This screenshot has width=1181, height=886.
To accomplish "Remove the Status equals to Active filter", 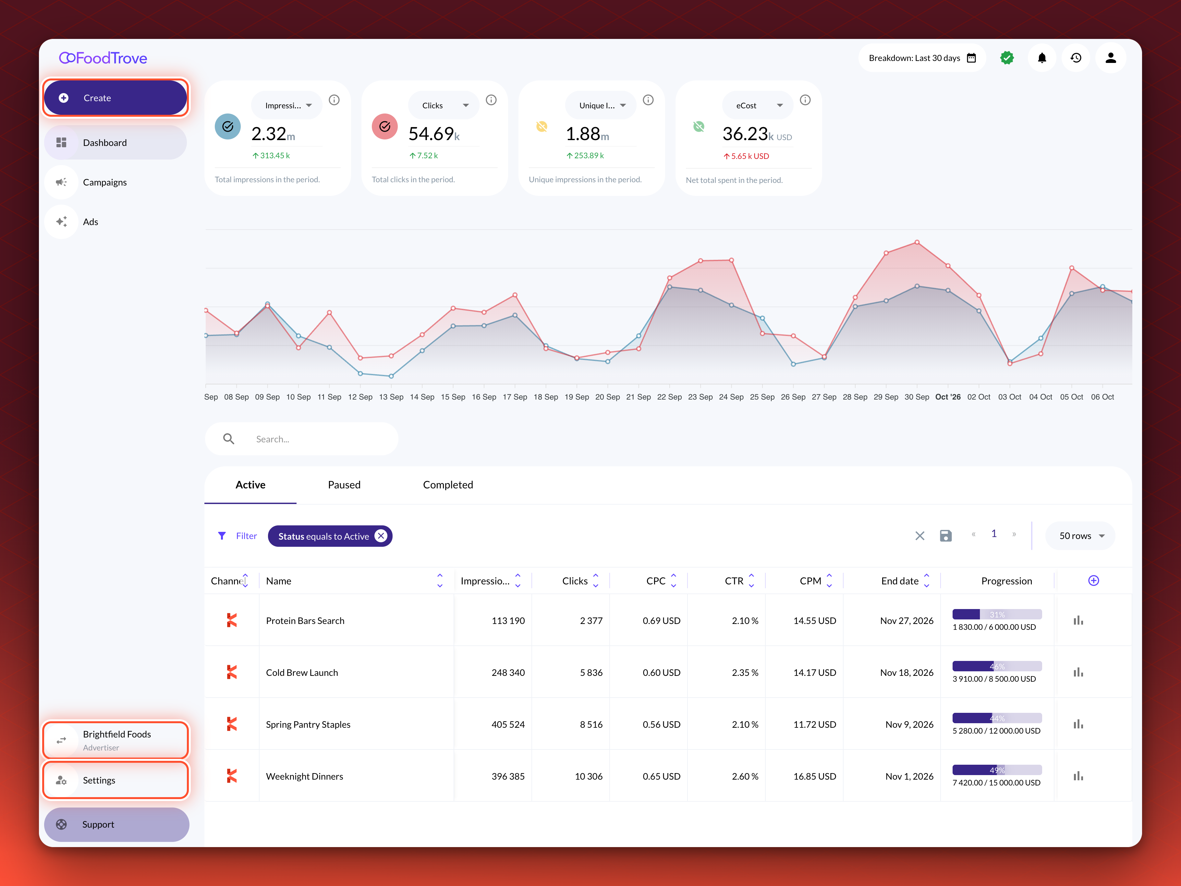I will (x=381, y=536).
